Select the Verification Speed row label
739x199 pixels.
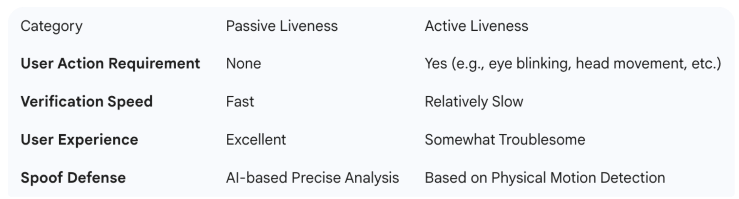87,102
